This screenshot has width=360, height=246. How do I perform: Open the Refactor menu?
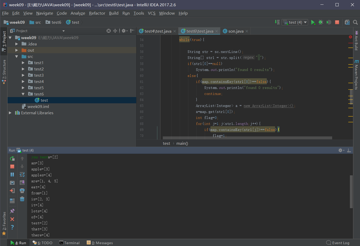point(97,13)
